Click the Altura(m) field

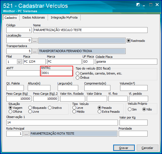tap(39, 88)
